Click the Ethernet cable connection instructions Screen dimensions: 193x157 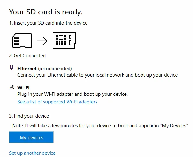click(97, 75)
